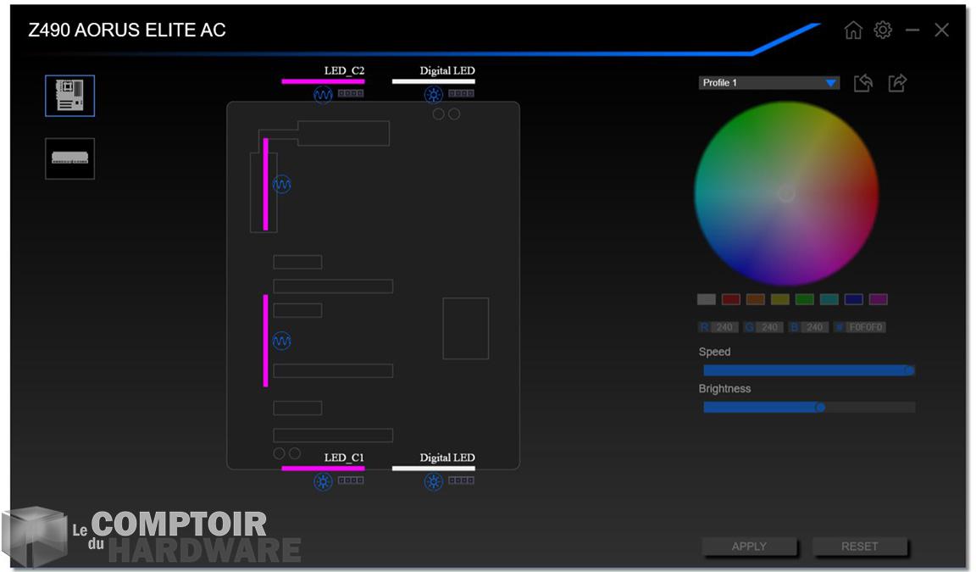Click the APPLY button
The height and width of the screenshot is (572, 976).
749,547
